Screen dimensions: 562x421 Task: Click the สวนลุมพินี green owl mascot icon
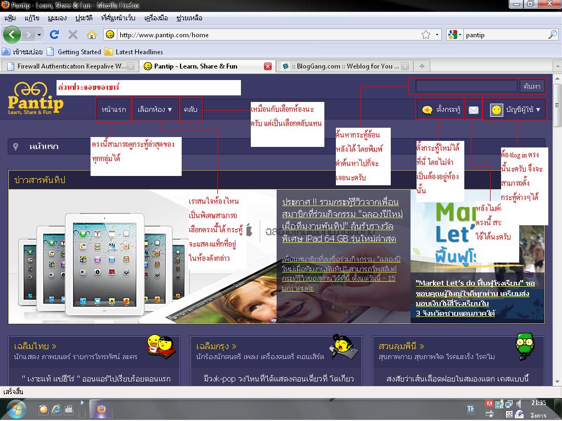pyautogui.click(x=525, y=346)
